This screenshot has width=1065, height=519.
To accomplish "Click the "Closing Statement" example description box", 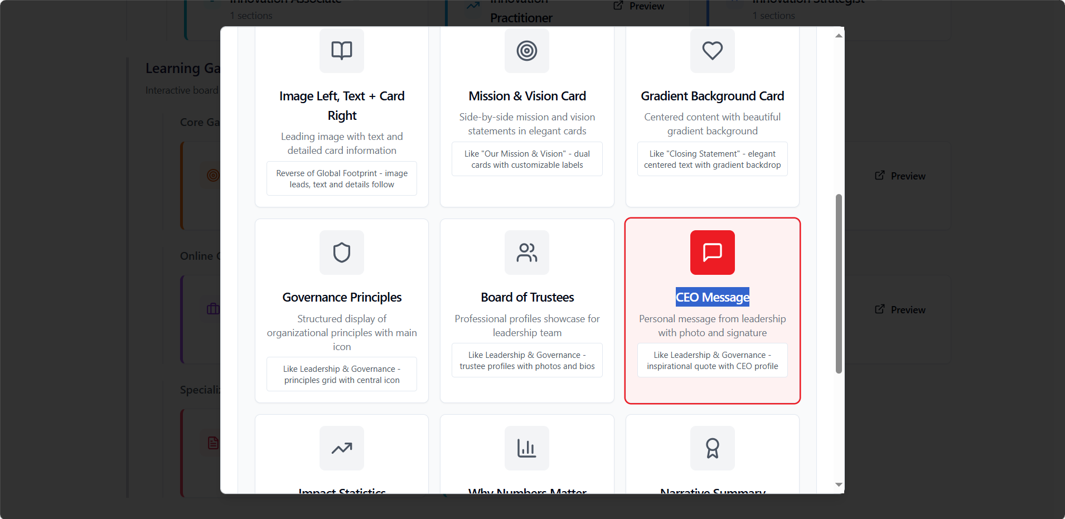I will pos(712,159).
